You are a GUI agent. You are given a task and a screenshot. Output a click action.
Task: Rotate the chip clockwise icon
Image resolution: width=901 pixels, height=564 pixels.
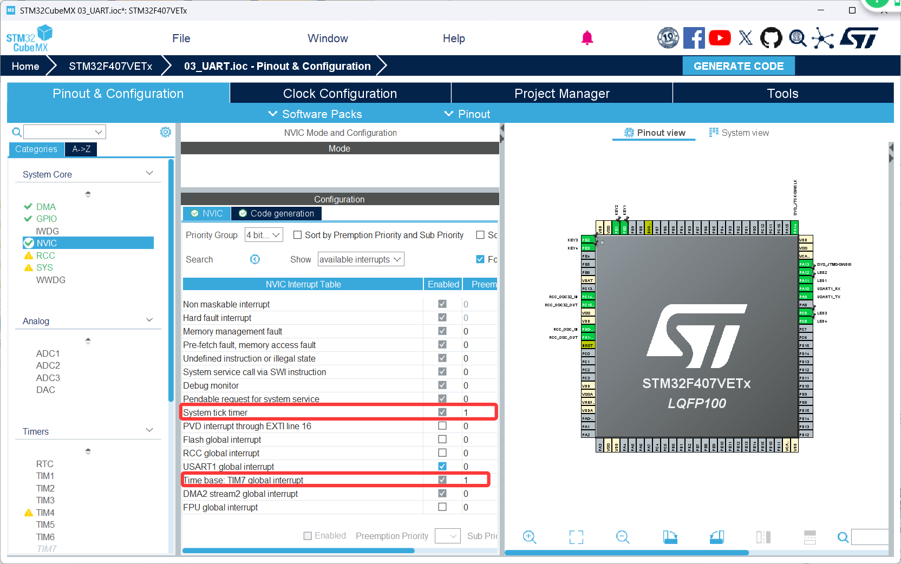click(670, 537)
